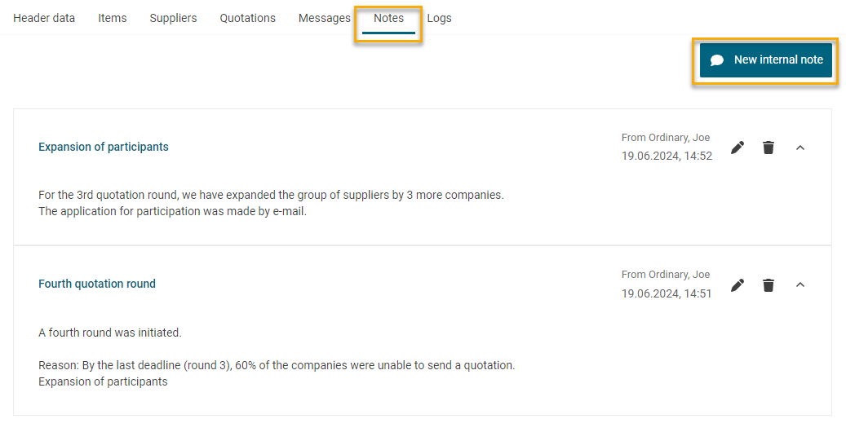Delete the Expansion of participants note
This screenshot has height=432, width=846.
tap(768, 148)
